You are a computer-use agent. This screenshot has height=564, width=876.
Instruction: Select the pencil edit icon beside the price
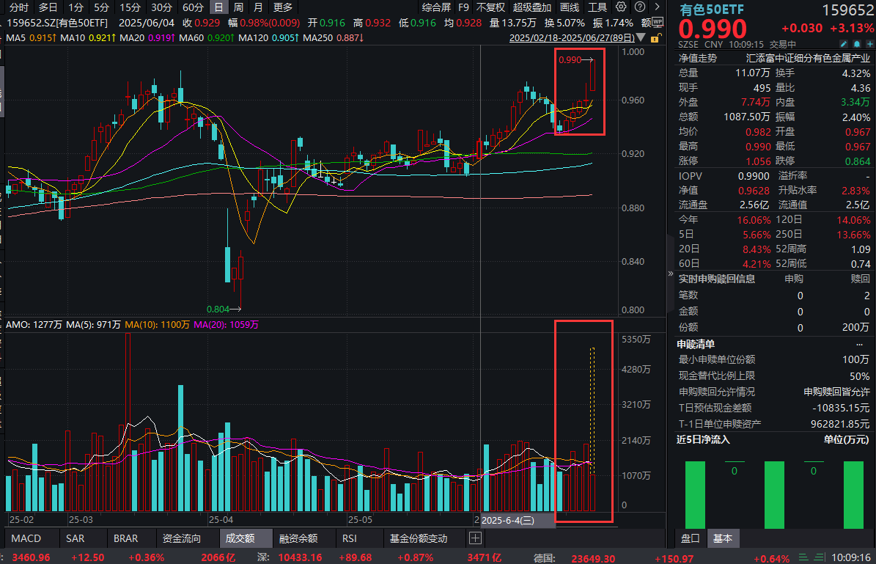(x=844, y=44)
